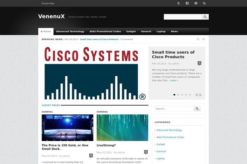Select second slider pagination dot
The width and height of the screenshot is (247, 164).
point(178,95)
